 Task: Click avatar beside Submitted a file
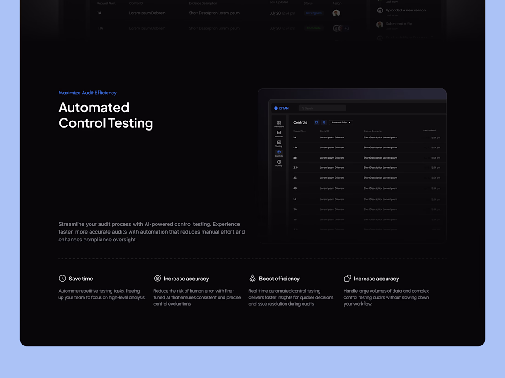[x=380, y=24]
